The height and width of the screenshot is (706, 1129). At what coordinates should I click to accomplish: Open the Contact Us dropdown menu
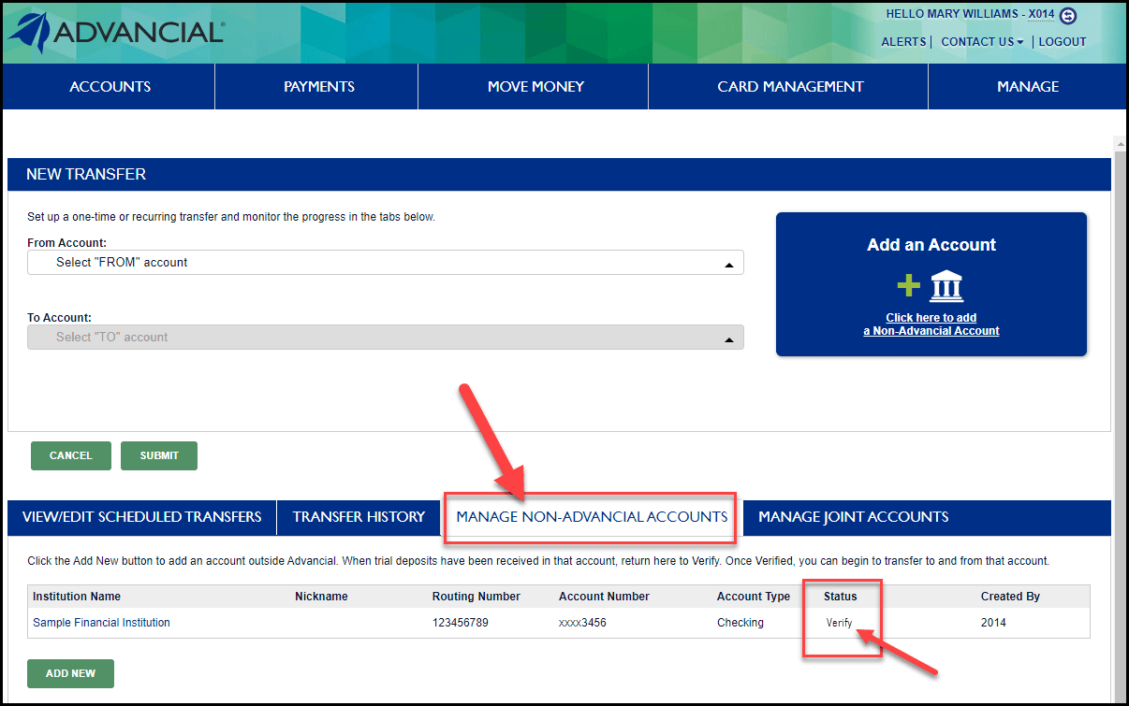[x=982, y=42]
